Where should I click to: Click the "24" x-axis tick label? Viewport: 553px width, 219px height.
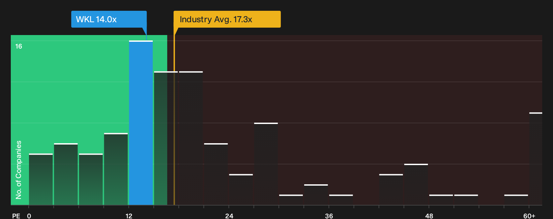click(229, 216)
